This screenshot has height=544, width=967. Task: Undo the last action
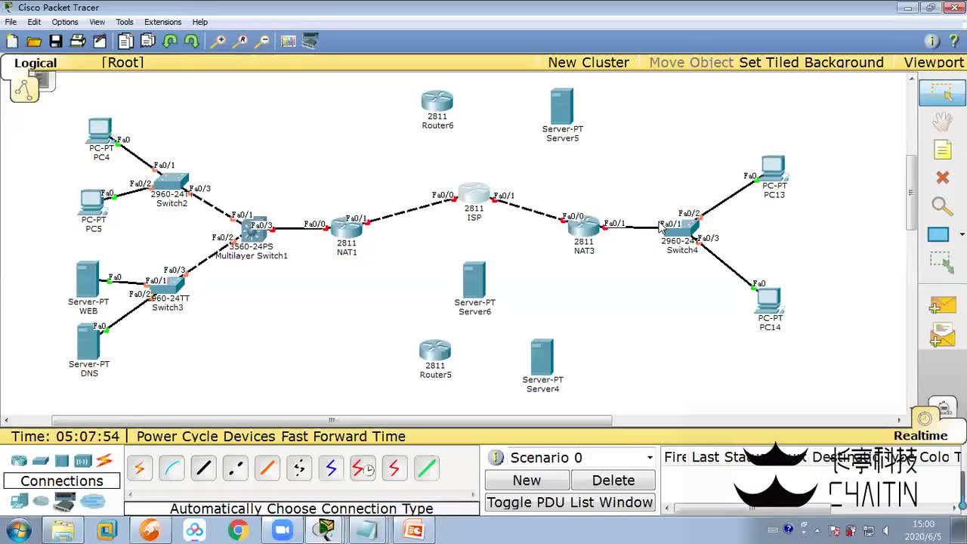(170, 42)
